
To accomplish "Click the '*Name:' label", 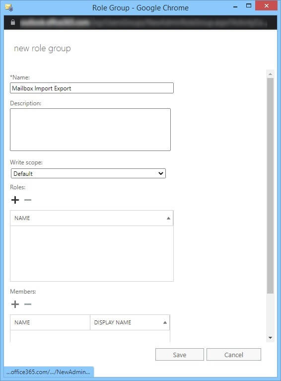I will coord(20,77).
